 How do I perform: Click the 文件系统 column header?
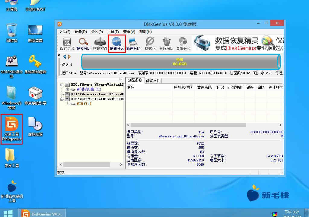click(x=204, y=87)
